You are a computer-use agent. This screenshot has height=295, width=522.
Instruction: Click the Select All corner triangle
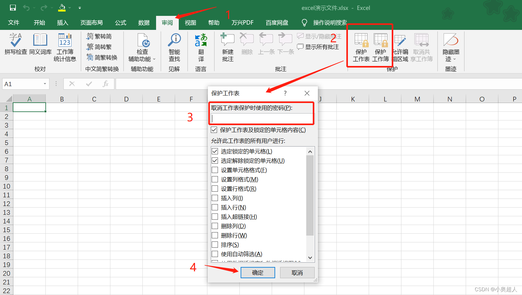[x=9, y=99]
